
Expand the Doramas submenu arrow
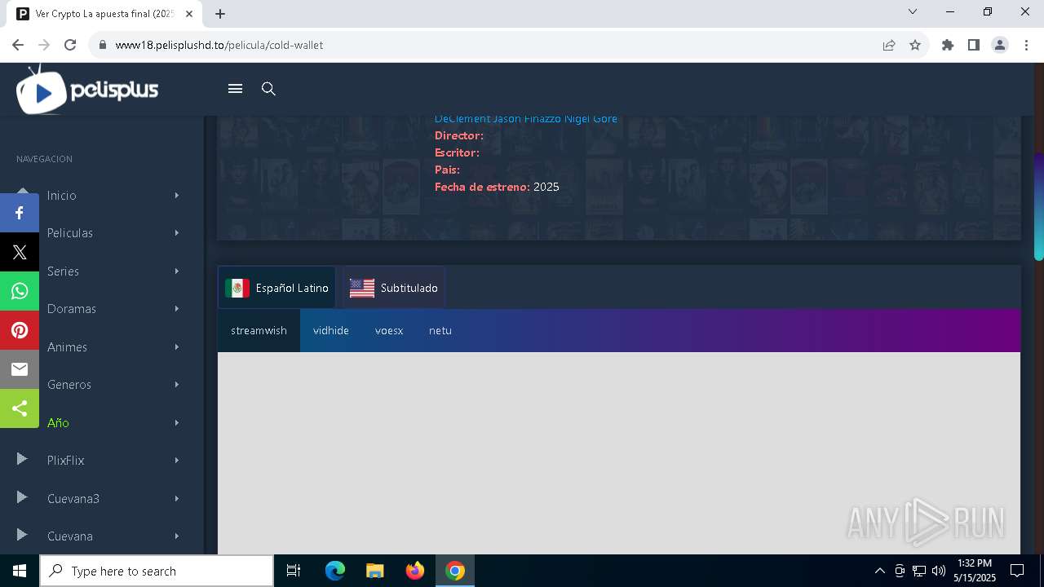176,309
